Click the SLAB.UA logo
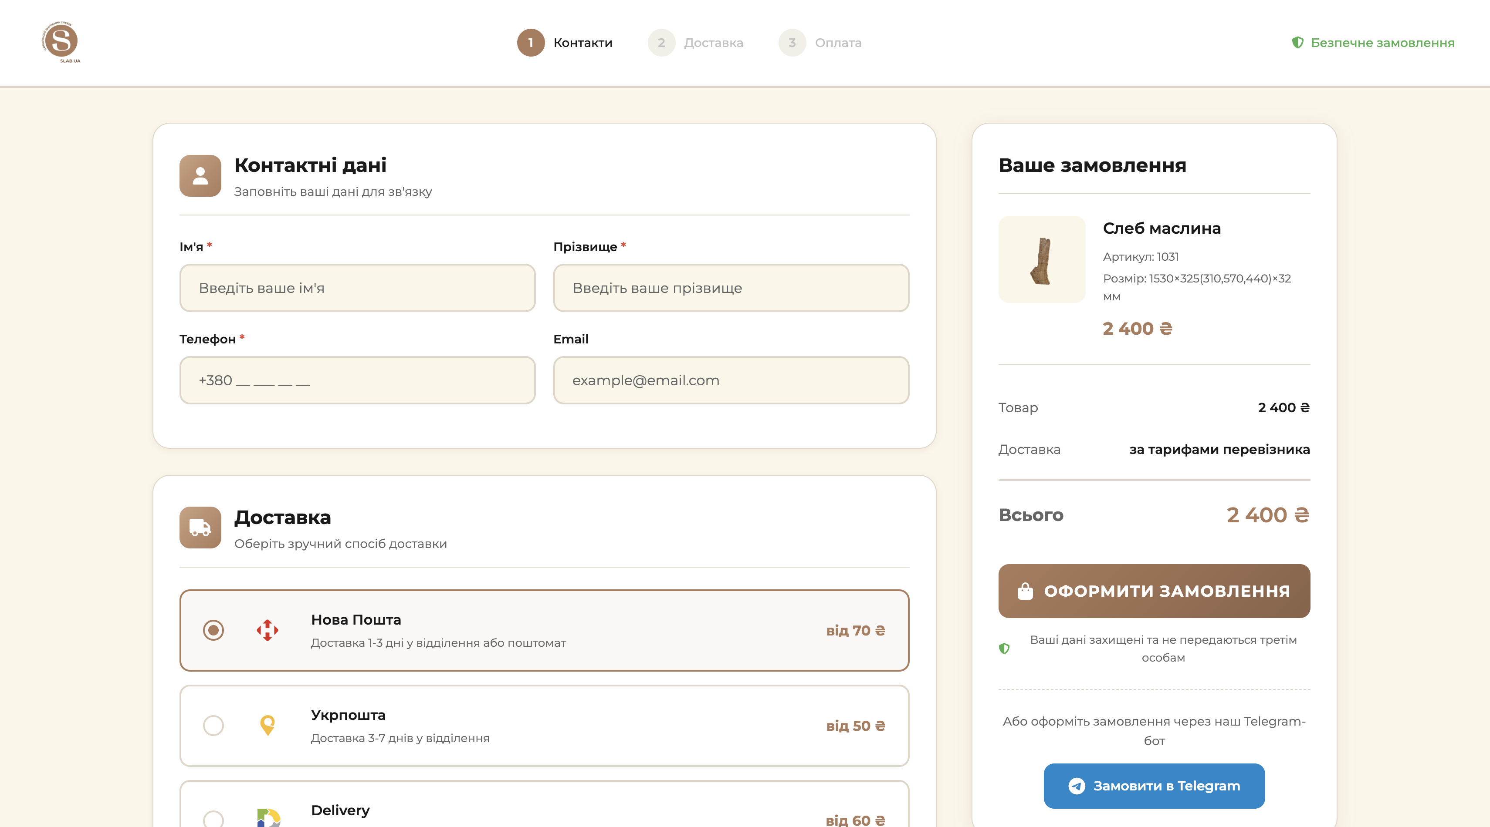Viewport: 1490px width, 827px height. coord(61,42)
